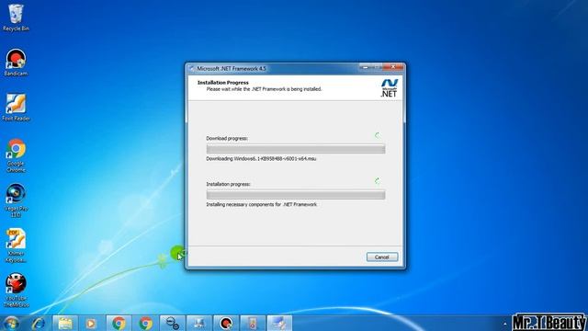
Task: Click the Microsoft .NET logo
Action: click(389, 88)
